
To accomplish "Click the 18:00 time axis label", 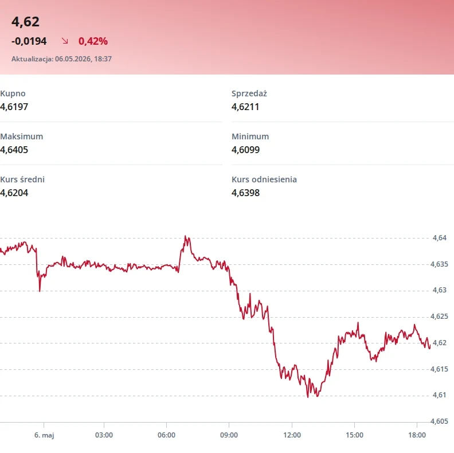I will click(x=417, y=435).
